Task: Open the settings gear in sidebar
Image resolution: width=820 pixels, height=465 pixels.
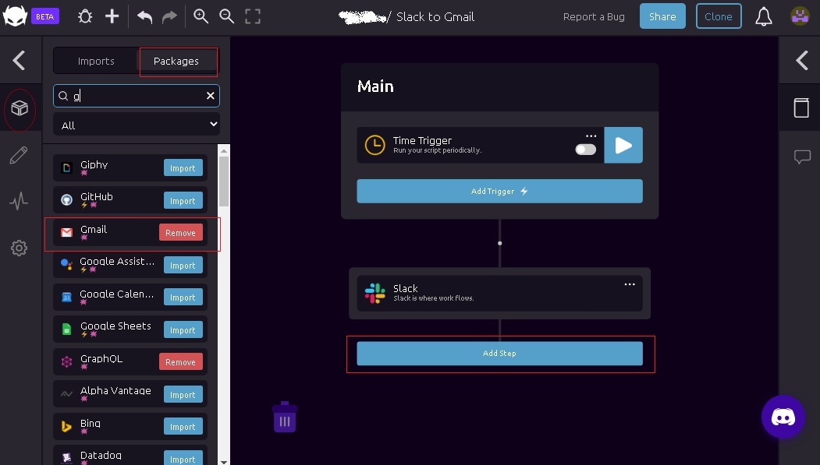Action: coord(19,248)
